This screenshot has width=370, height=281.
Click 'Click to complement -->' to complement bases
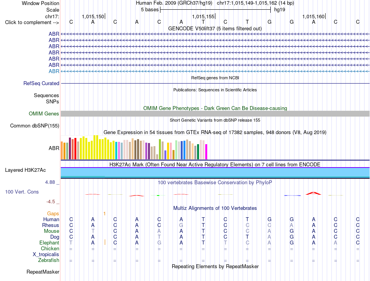(32, 23)
